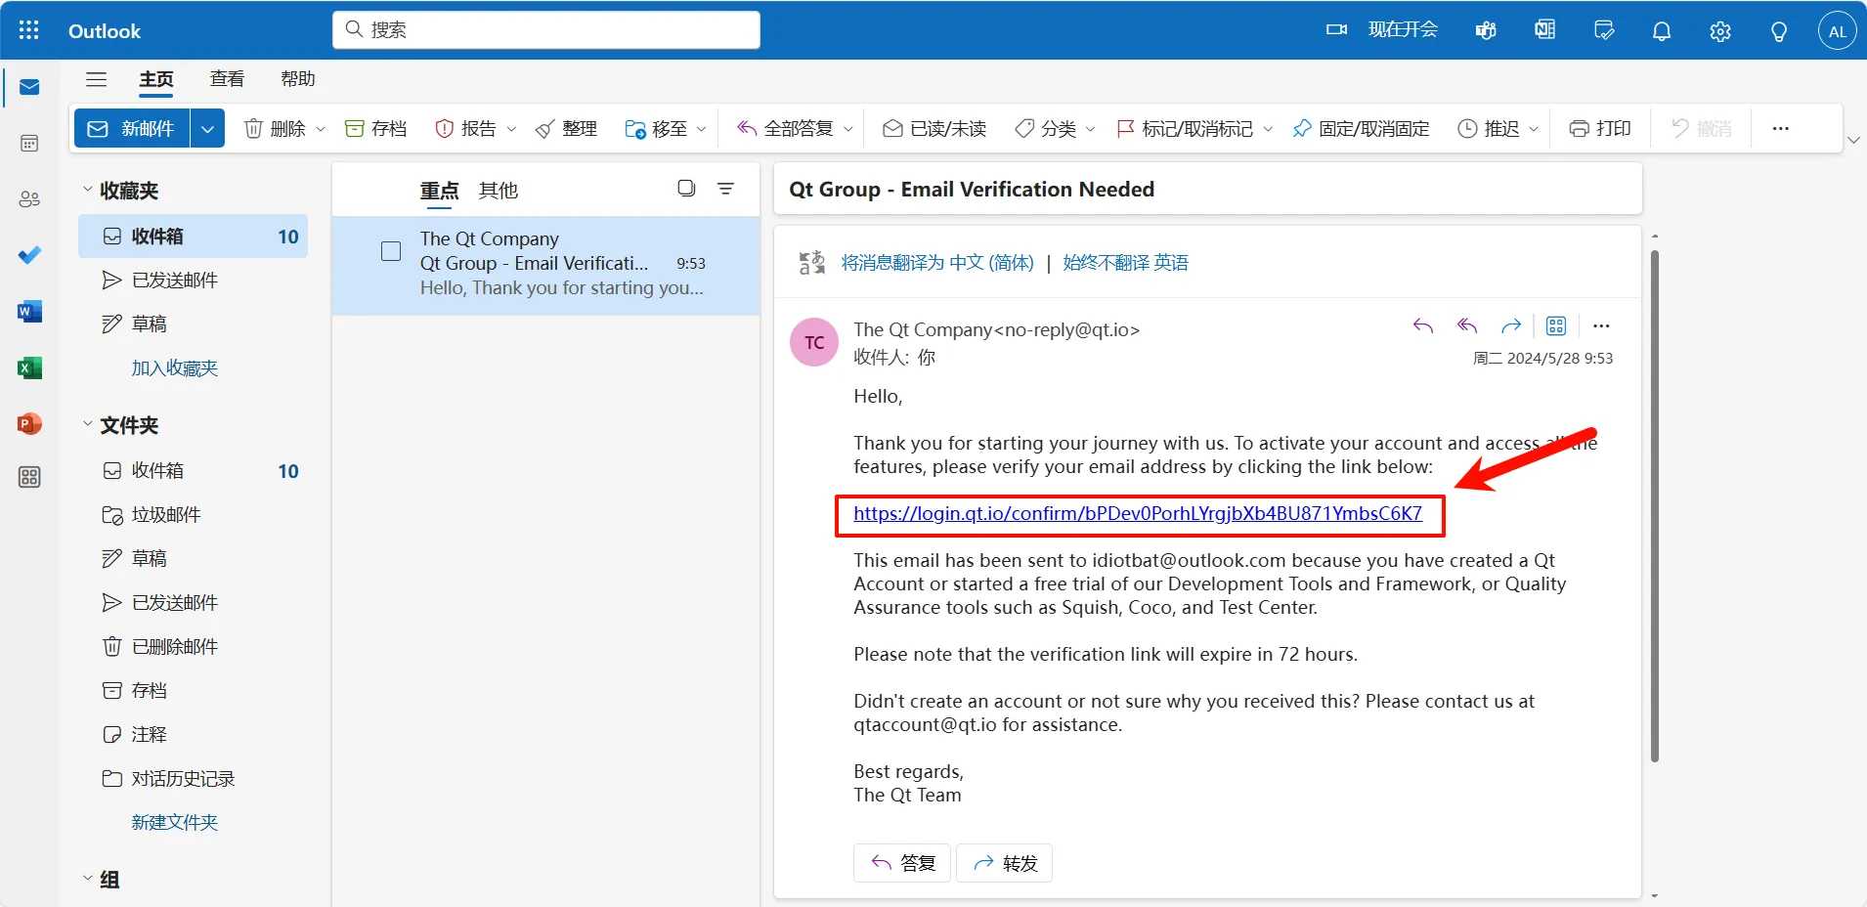The image size is (1867, 907).
Task: Open the Calendar icon in left sidebar
Action: click(29, 144)
